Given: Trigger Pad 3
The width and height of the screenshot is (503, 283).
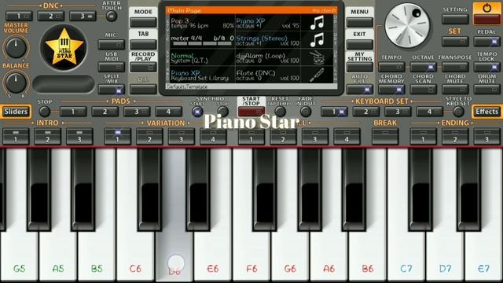Looking at the screenshot, I should [x=137, y=112].
